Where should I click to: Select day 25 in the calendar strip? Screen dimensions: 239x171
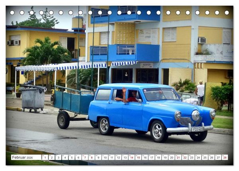pos(205,158)
